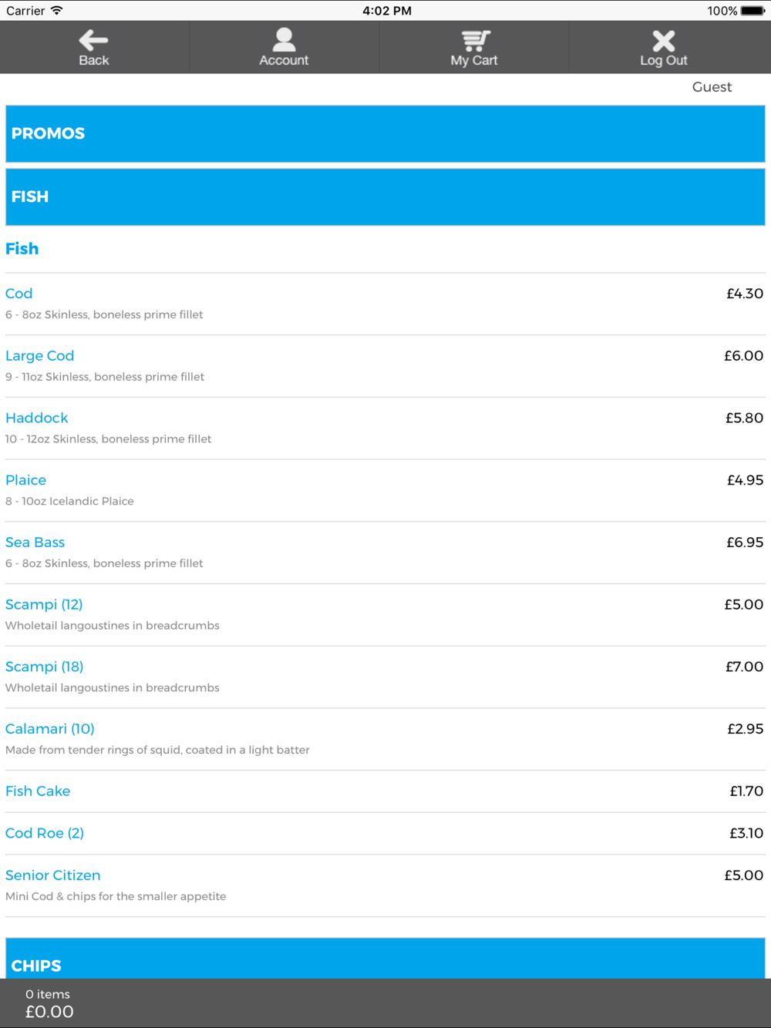
Task: Open the My Cart shopping cart icon
Action: (475, 40)
